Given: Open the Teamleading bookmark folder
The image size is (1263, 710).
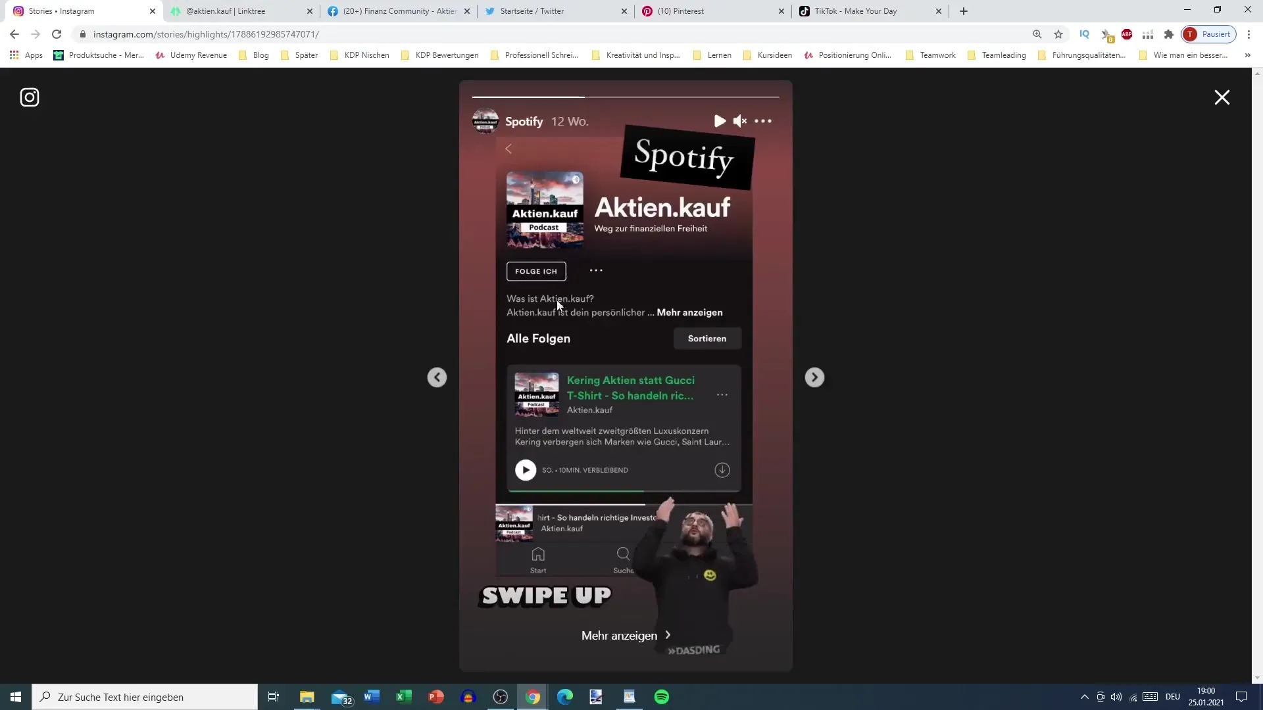Looking at the screenshot, I should (997, 55).
